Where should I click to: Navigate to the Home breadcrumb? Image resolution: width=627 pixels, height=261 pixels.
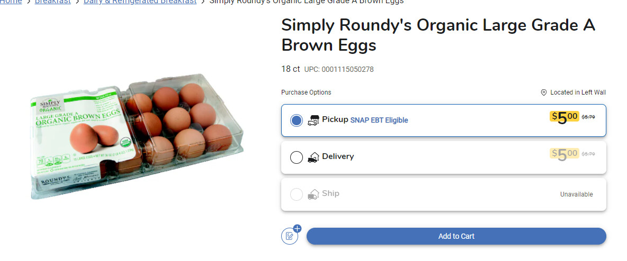point(13,2)
